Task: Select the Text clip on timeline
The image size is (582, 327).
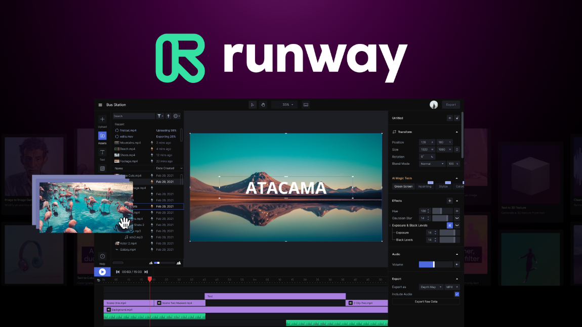Action: (x=275, y=296)
